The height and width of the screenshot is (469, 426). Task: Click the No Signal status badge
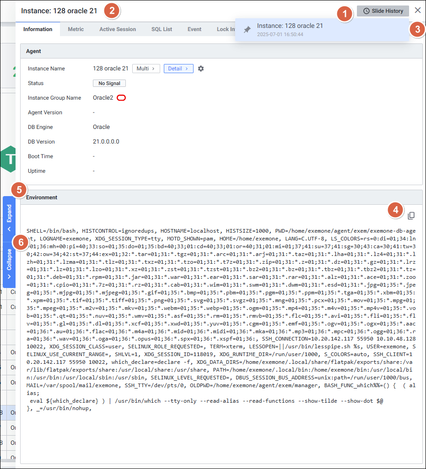coord(109,83)
